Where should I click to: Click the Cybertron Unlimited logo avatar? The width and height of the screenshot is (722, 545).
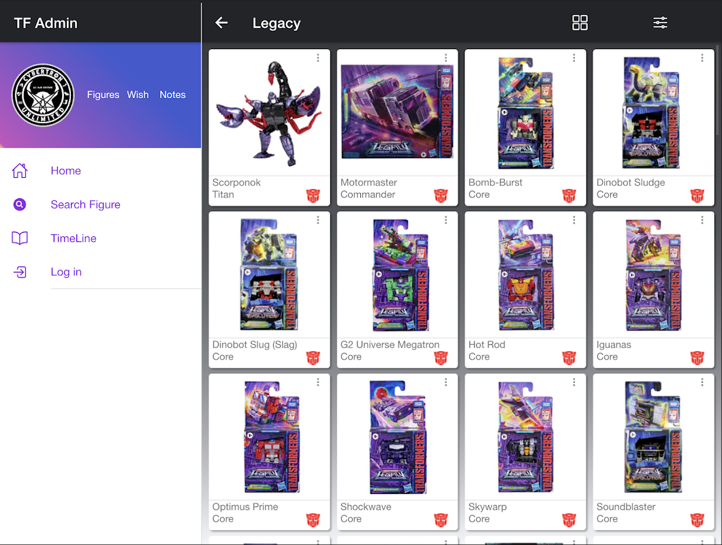(x=43, y=95)
